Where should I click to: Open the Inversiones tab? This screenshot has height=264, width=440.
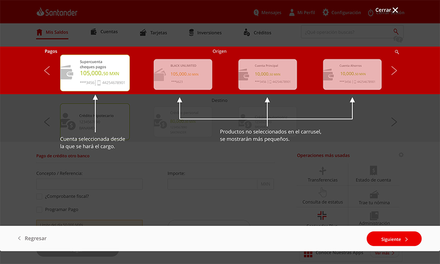tap(205, 33)
